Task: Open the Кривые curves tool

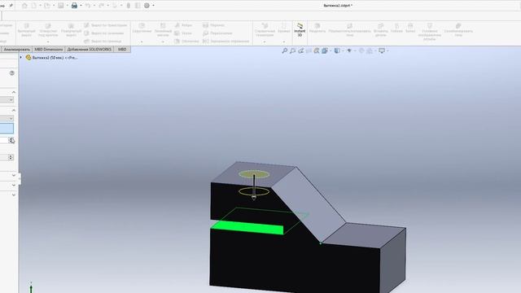Action: tap(284, 28)
